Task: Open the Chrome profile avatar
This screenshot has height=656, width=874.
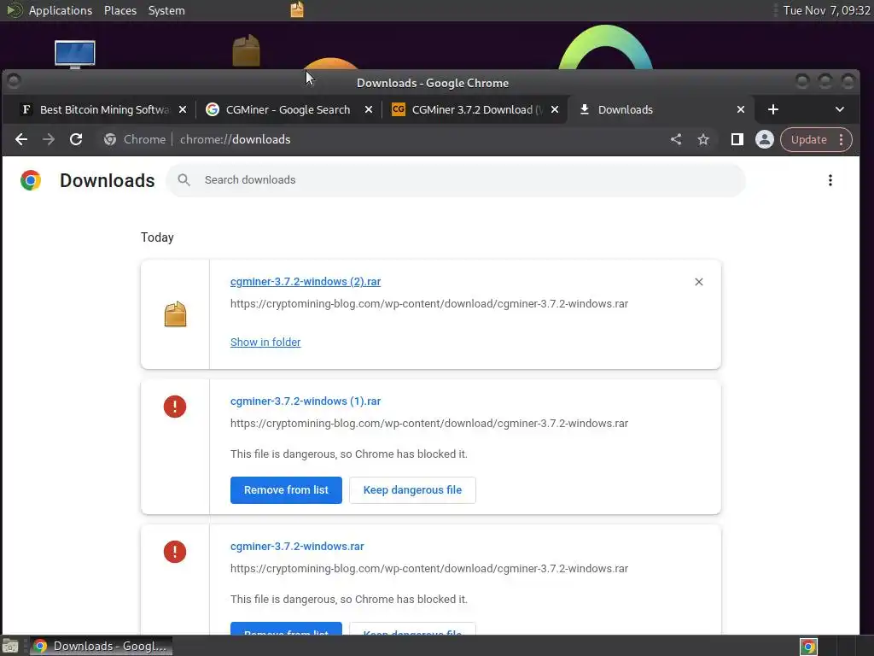Action: [x=765, y=139]
